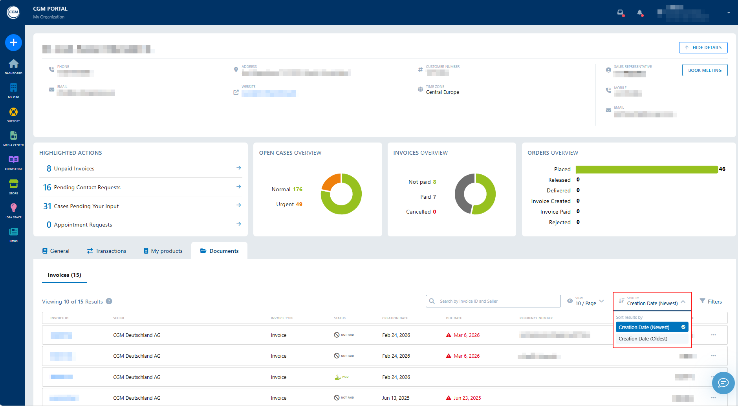Screen dimensions: 738x406
Task: Switch to the Transactions tab
Action: point(106,251)
